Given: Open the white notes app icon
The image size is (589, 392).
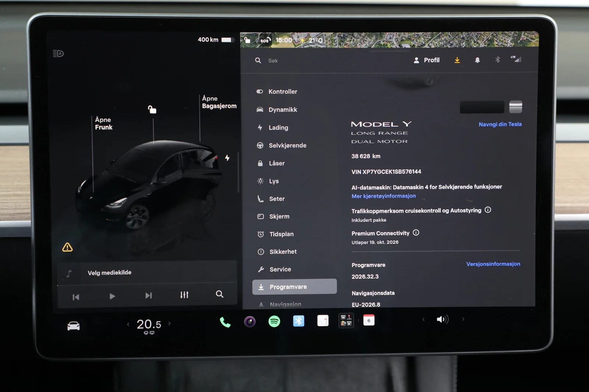Looking at the screenshot, I should 323,321.
